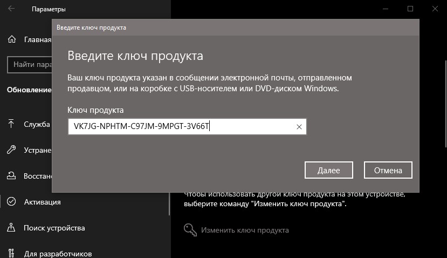The width and height of the screenshot is (447, 258).
Task: Open the Устранение неполадок sidebar item
Action: pyautogui.click(x=38, y=150)
